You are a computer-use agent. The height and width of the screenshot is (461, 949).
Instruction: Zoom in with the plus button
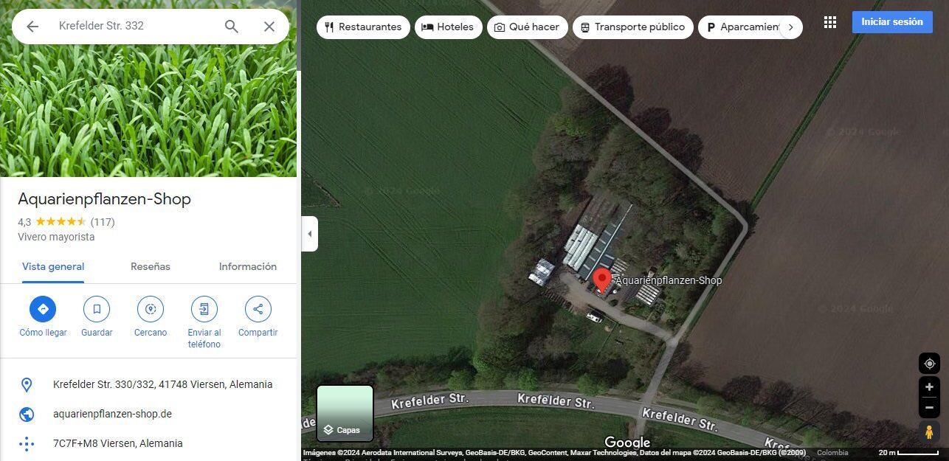pyautogui.click(x=929, y=387)
